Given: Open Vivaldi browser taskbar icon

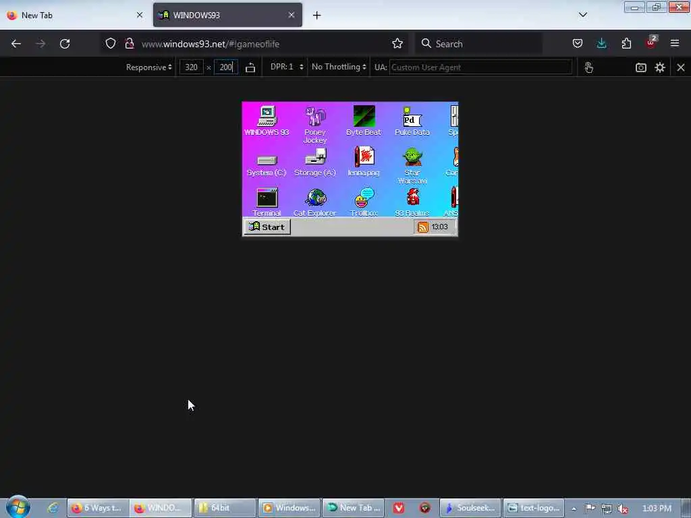Looking at the screenshot, I should [x=399, y=508].
